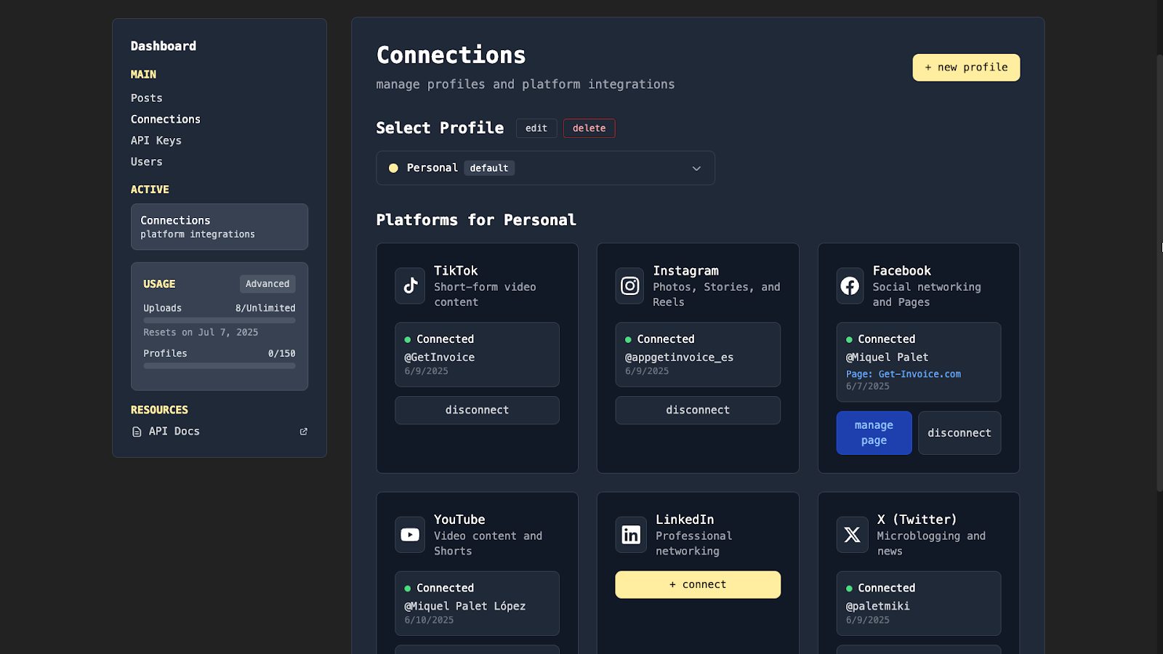Click the Advanced badge in the usage panel
The width and height of the screenshot is (1163, 654).
coord(267,283)
